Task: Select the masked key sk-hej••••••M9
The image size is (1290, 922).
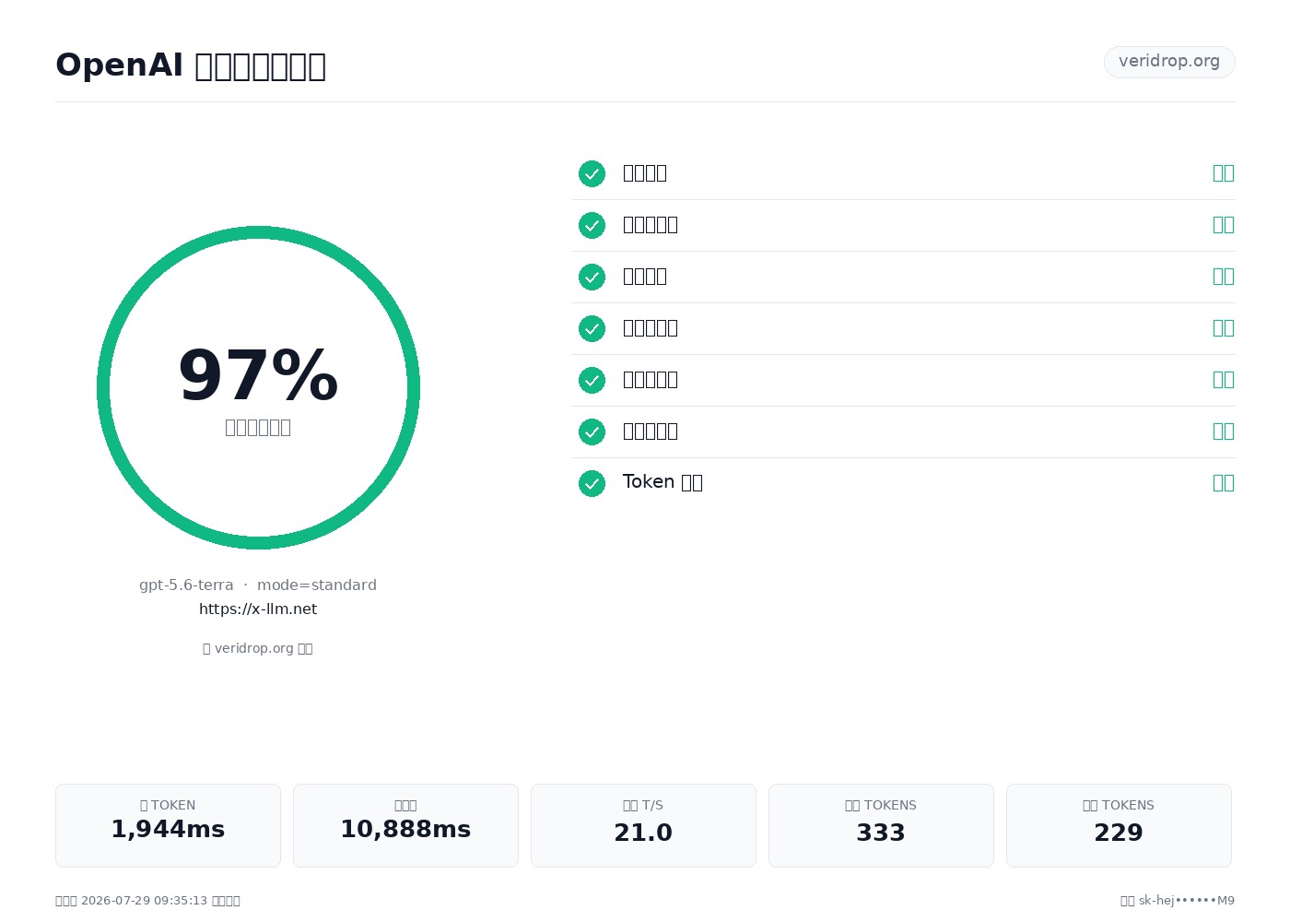Action: pos(1187,901)
